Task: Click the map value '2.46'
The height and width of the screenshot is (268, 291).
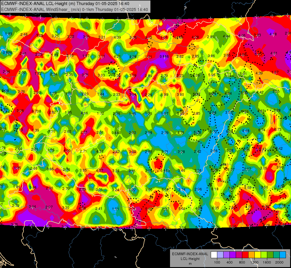Action: click(x=24, y=35)
